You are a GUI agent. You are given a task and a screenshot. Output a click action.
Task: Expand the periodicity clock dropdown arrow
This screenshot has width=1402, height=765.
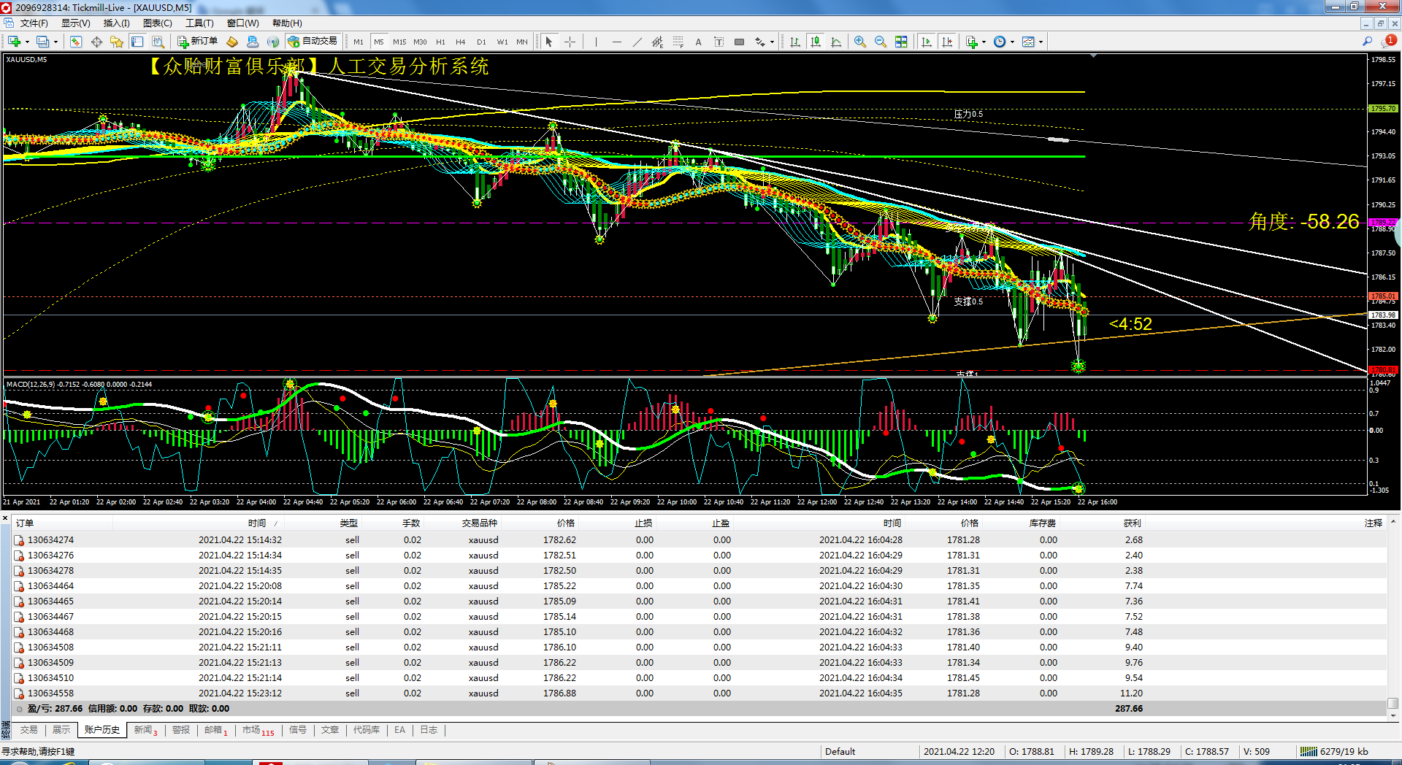point(1012,42)
